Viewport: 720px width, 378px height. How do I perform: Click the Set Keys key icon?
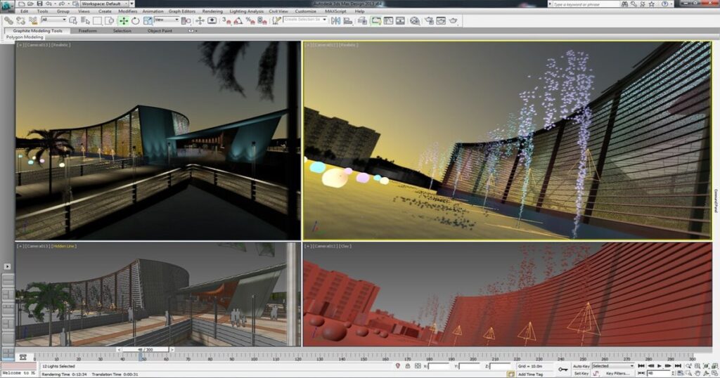[563, 370]
